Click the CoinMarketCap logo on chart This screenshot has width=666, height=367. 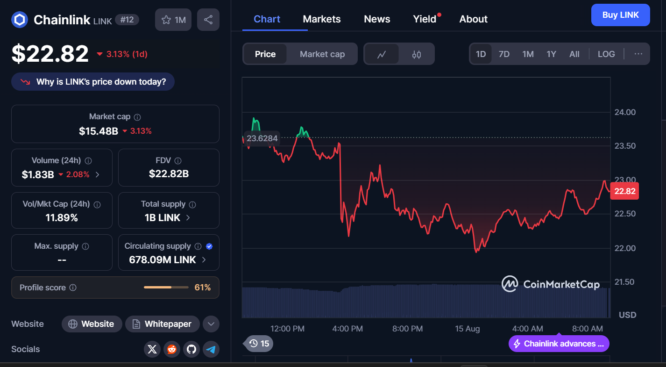pyautogui.click(x=551, y=284)
